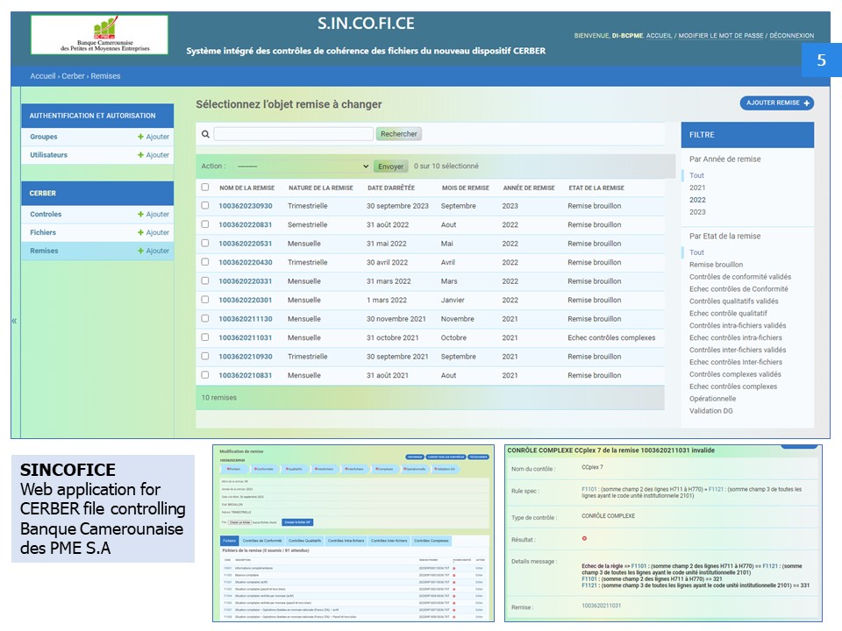The width and height of the screenshot is (842, 631).
Task: Click the plus icon next to Groupes Ajouter
Action: 140,137
